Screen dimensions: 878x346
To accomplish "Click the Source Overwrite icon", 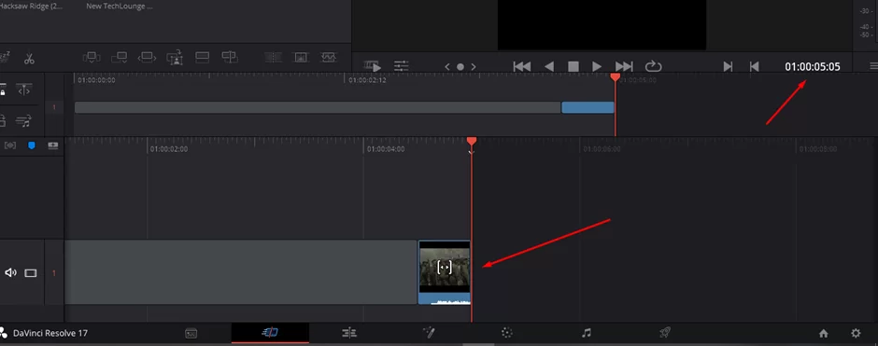I will click(x=230, y=57).
